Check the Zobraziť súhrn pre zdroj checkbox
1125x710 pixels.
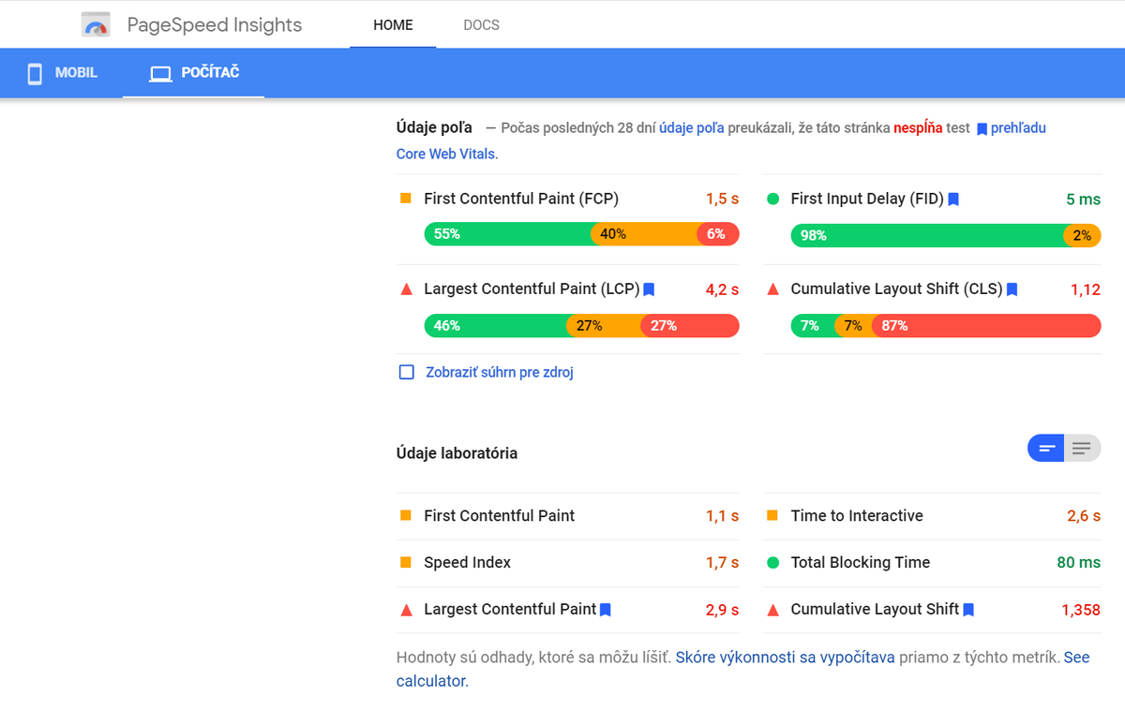pyautogui.click(x=407, y=372)
